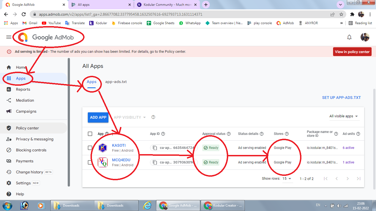Open Payments in the sidebar

coord(24,161)
